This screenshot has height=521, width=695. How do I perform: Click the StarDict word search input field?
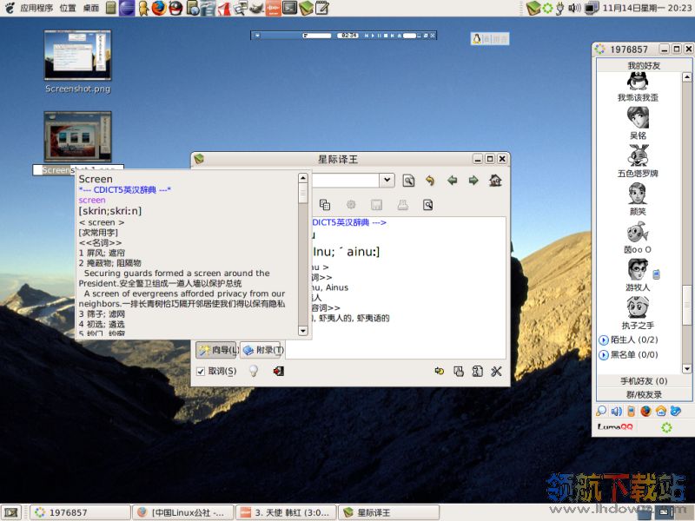point(346,181)
